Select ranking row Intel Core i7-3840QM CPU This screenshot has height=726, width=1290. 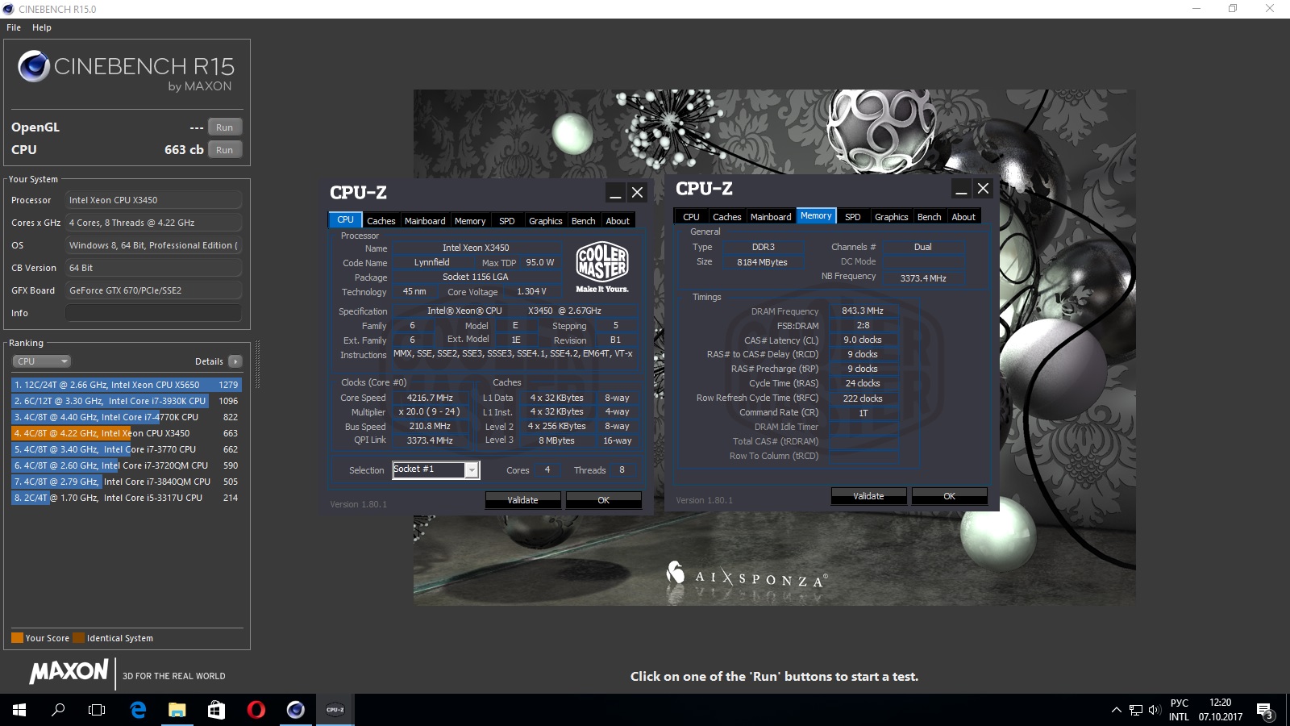127,482
